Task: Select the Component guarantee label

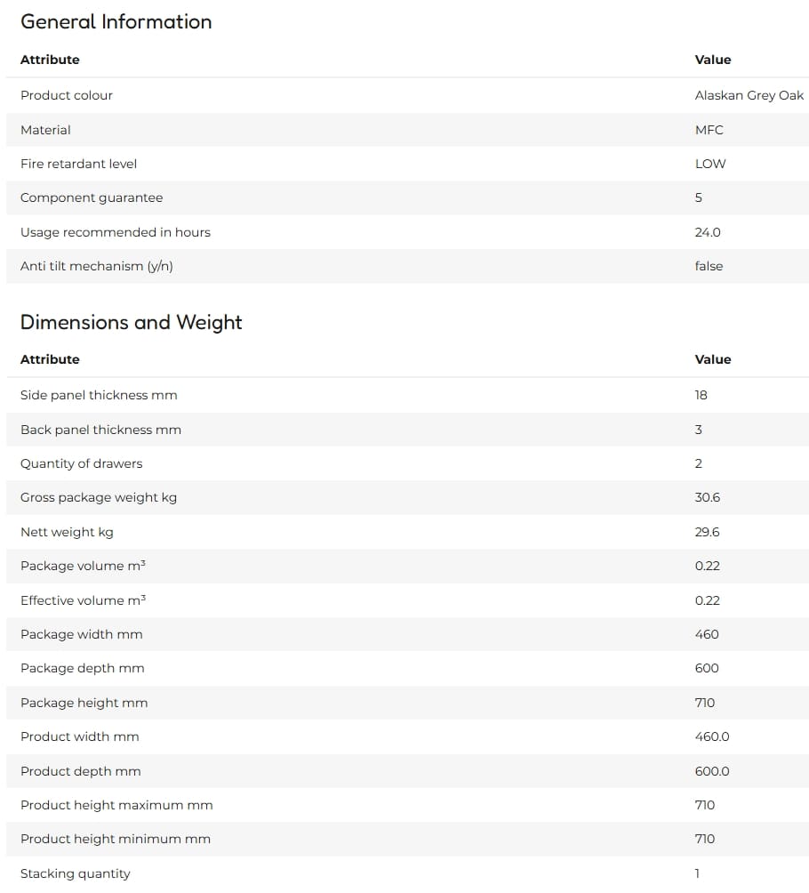Action: pos(92,197)
